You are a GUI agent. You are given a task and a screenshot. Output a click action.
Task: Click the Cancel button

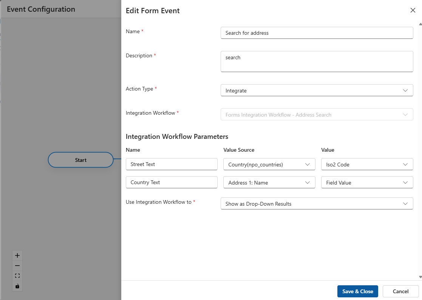click(400, 291)
